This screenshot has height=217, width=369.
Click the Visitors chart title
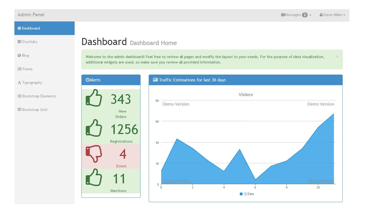tap(246, 95)
